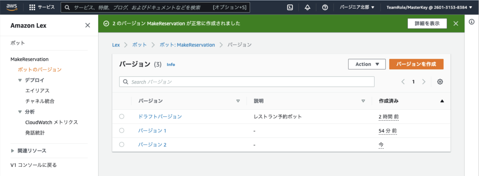The width and height of the screenshot is (479, 176).
Task: Click the レストラン予約ボット description cell
Action: 278,116
